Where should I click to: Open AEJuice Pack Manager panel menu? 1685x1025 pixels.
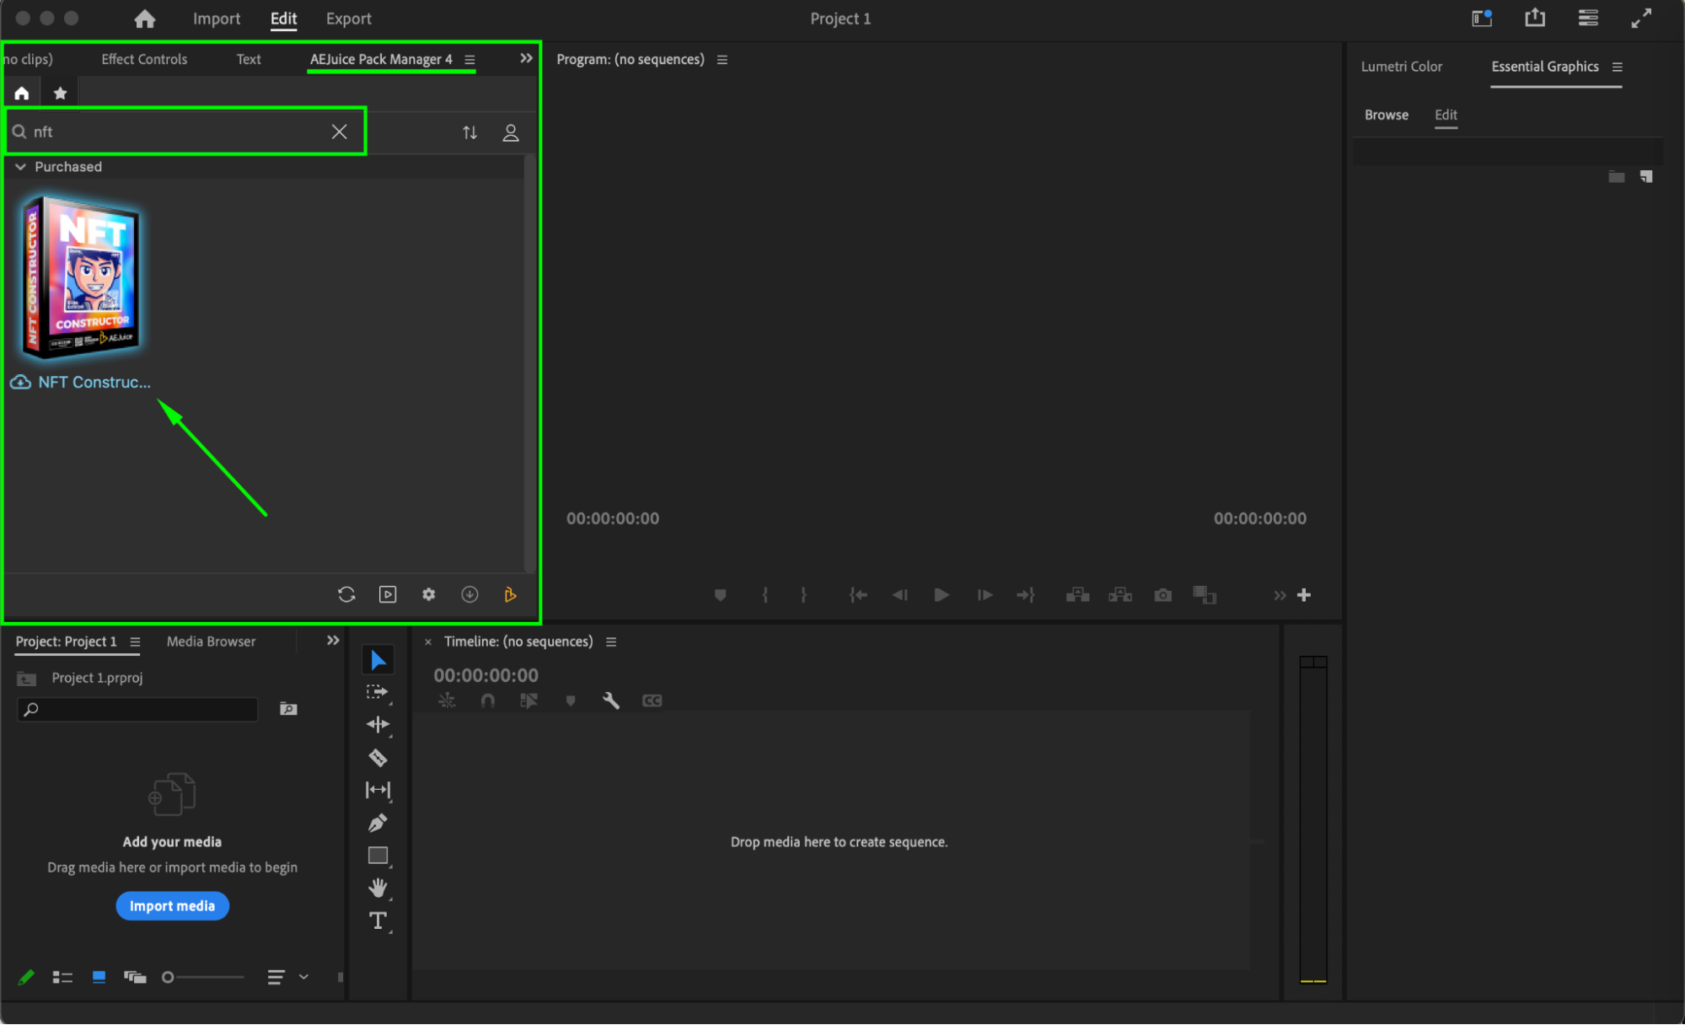(470, 60)
